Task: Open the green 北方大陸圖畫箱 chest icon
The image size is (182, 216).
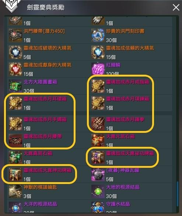Action: (15, 86)
